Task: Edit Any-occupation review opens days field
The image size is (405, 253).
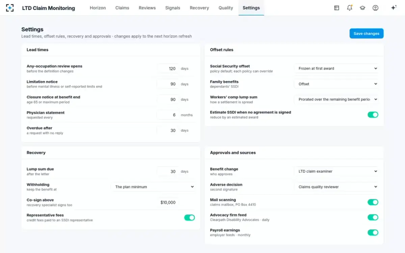Action: tap(168, 68)
